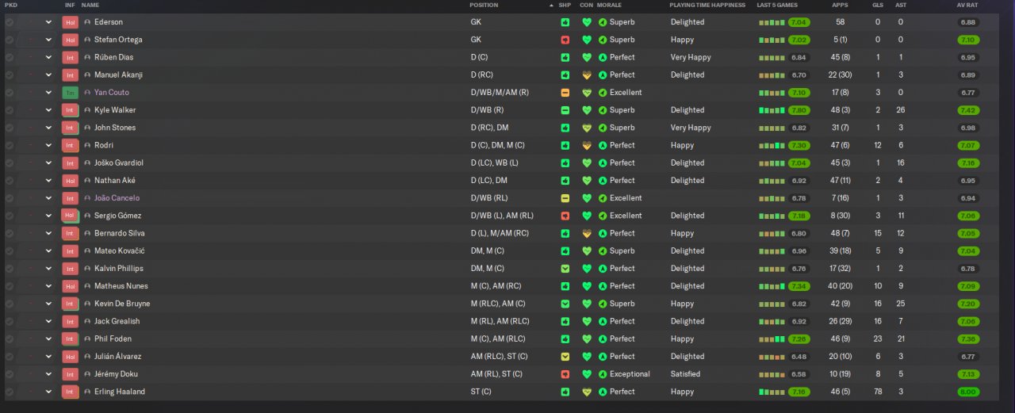Click Kyle Walker's 7.42 average rating pill
1015x413 pixels.
tap(967, 110)
